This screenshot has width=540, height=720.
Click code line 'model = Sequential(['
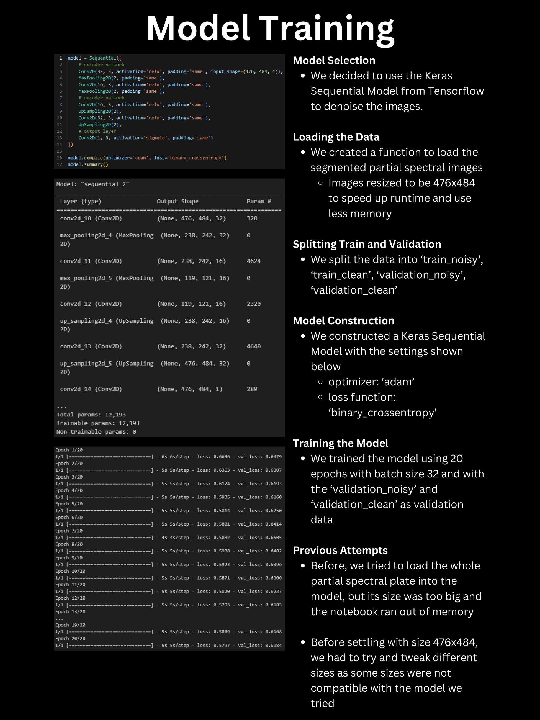pos(94,58)
